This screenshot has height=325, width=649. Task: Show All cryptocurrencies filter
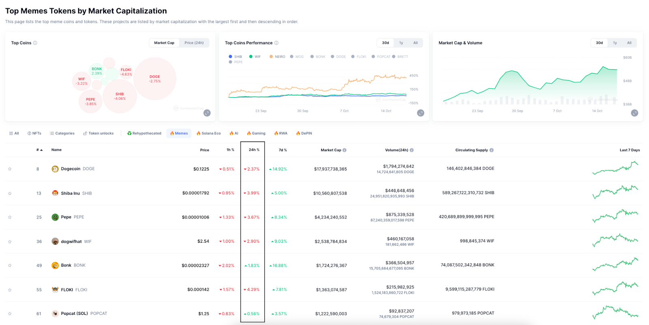[x=14, y=133]
